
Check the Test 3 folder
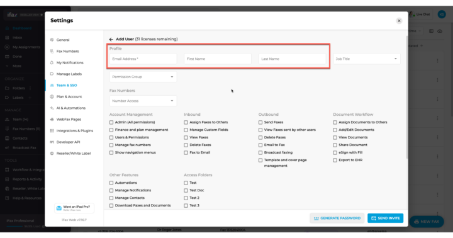pyautogui.click(x=186, y=205)
